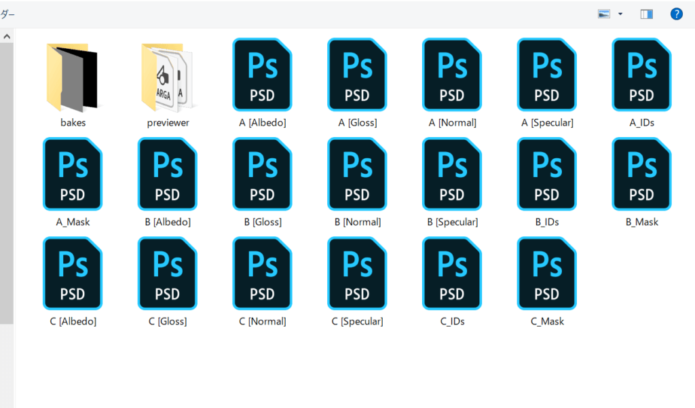Image resolution: width=695 pixels, height=408 pixels.
Task: Click the 'C [Specular]' file name text
Action: point(357,322)
